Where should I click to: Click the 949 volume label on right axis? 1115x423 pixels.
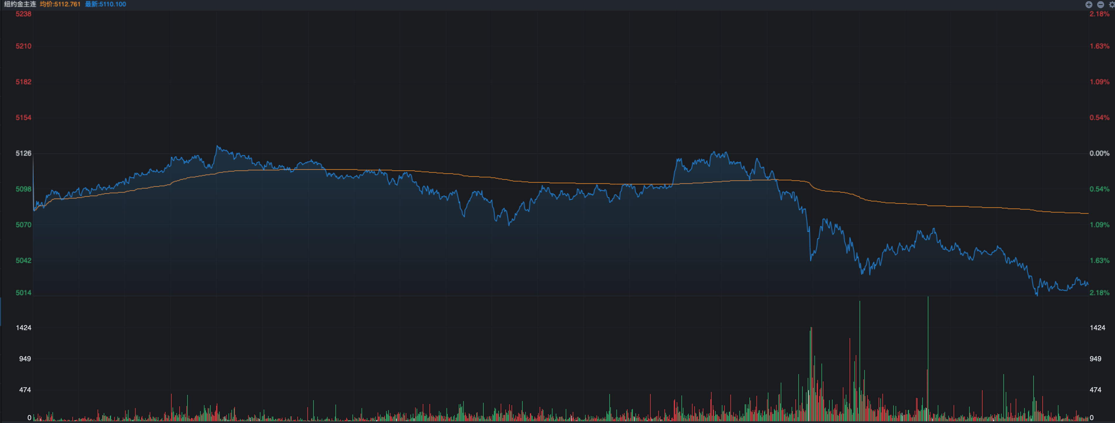click(1095, 359)
